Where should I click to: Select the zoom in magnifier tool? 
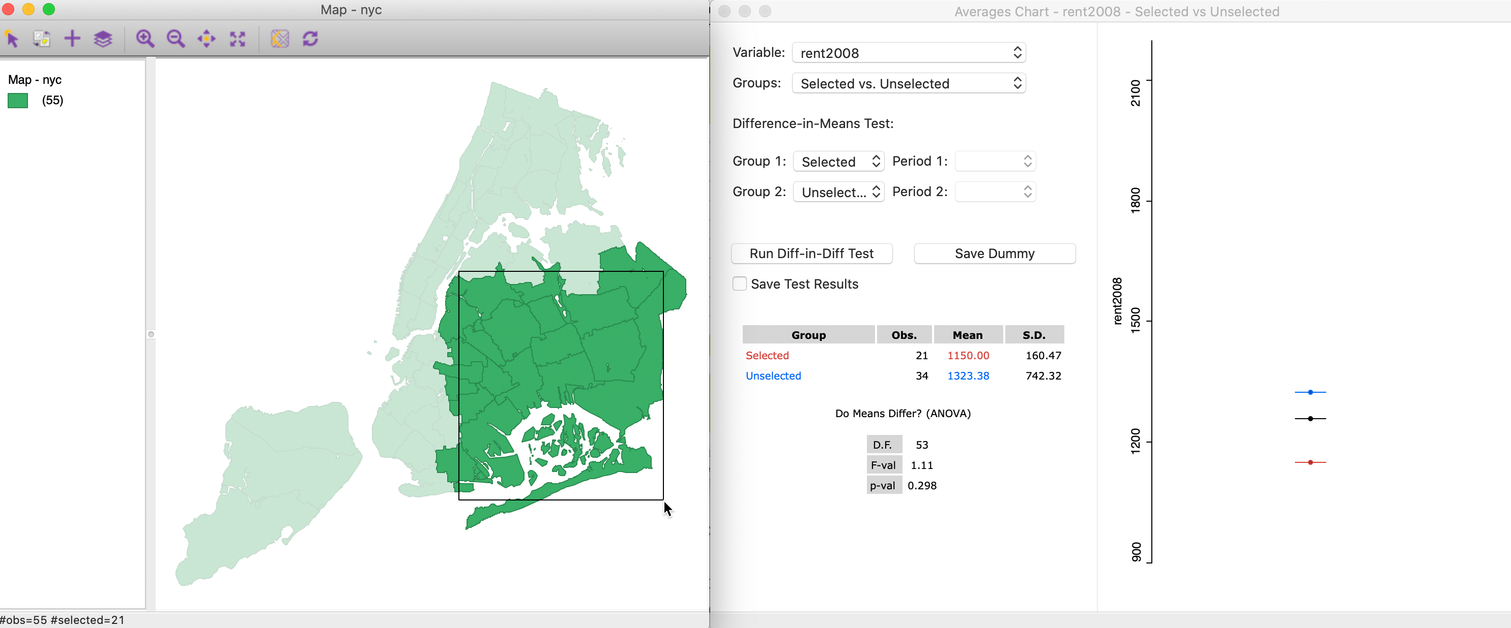(x=145, y=39)
